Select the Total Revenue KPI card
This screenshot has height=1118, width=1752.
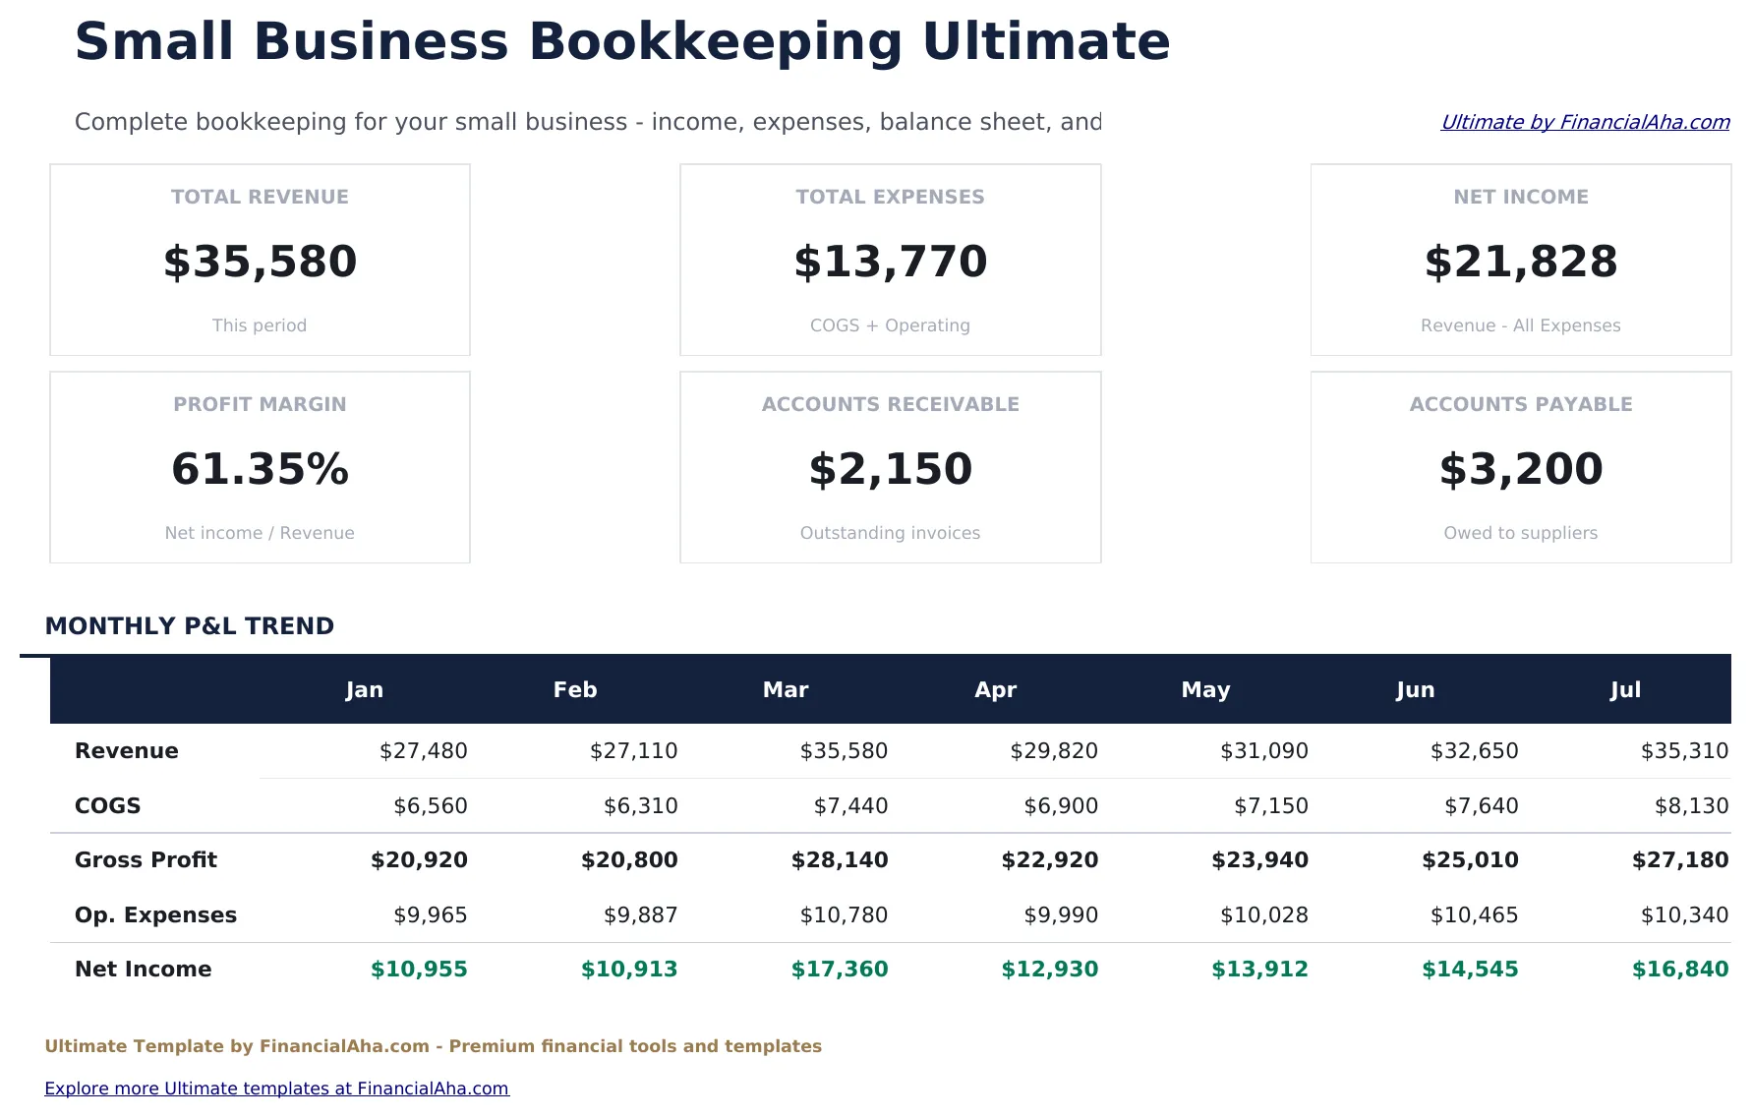[x=259, y=260]
